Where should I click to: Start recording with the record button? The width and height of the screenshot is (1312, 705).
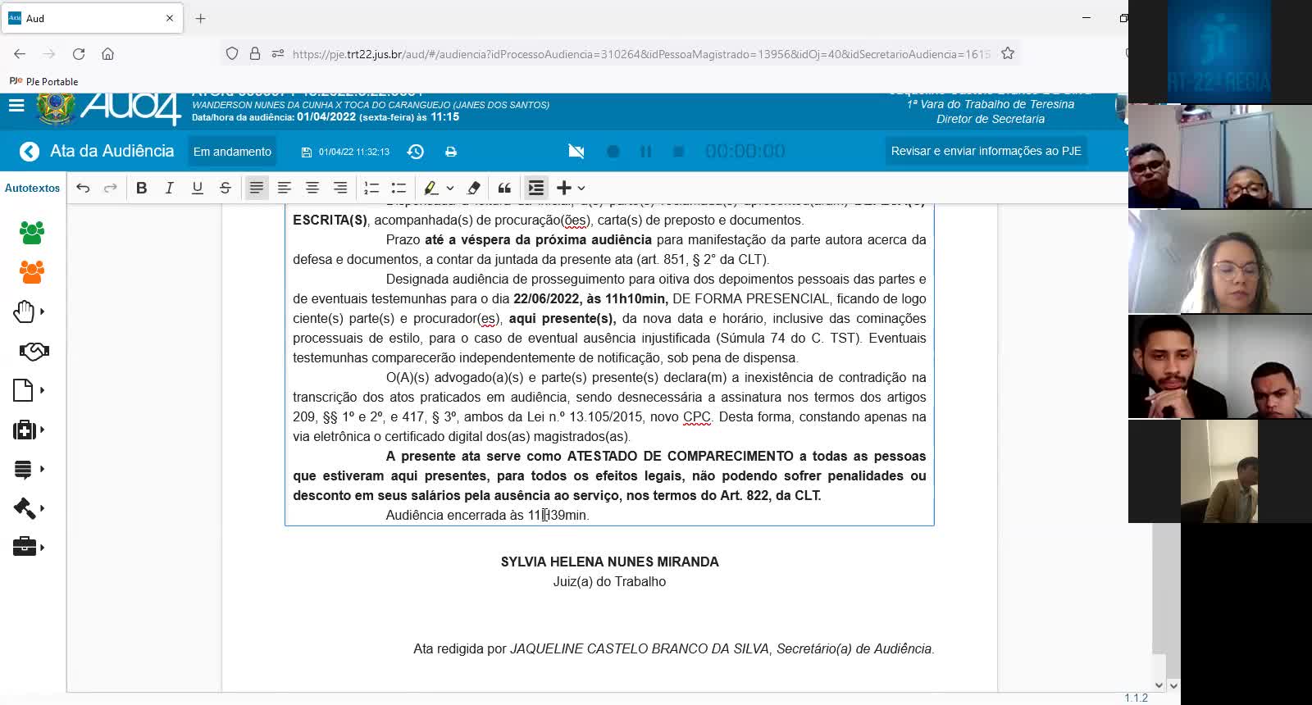[613, 152]
